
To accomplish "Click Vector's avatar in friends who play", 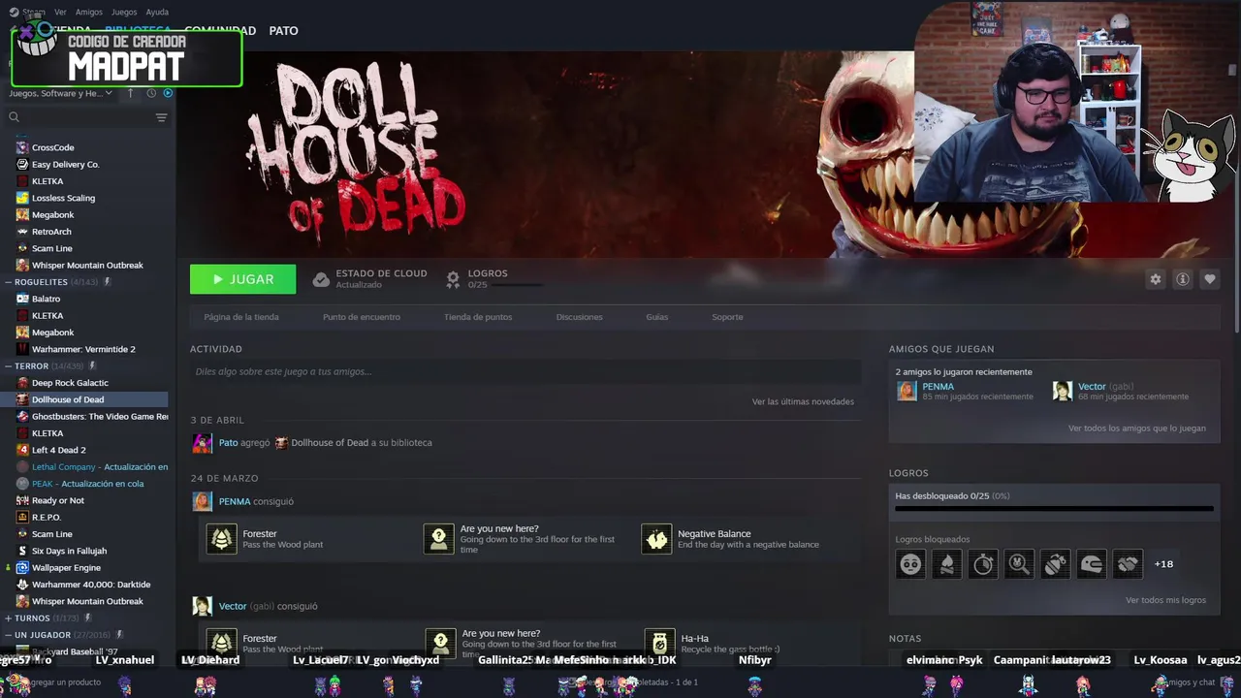I will pyautogui.click(x=1063, y=391).
